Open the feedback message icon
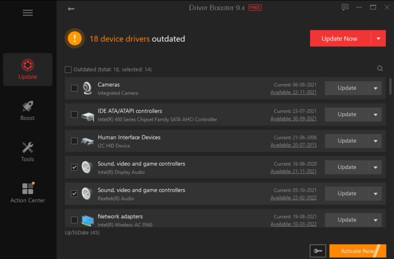394x259 pixels. coord(345,7)
